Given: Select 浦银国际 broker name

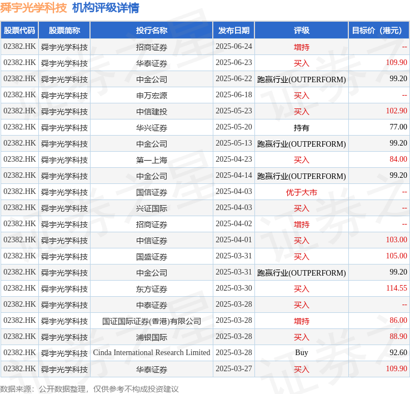Looking at the screenshot, I should coord(152,337).
